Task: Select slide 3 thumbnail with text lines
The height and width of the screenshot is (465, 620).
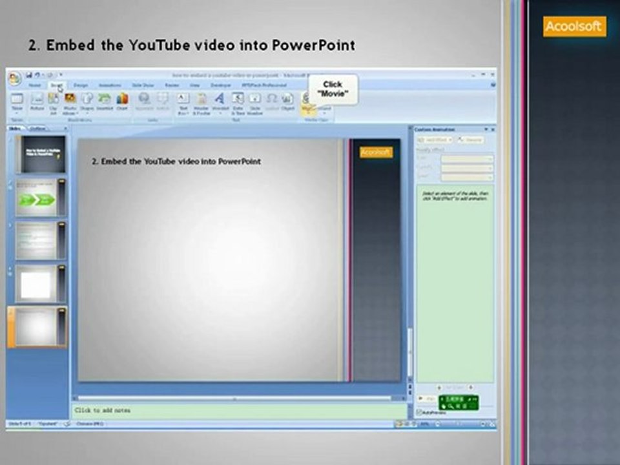Action: (x=41, y=240)
